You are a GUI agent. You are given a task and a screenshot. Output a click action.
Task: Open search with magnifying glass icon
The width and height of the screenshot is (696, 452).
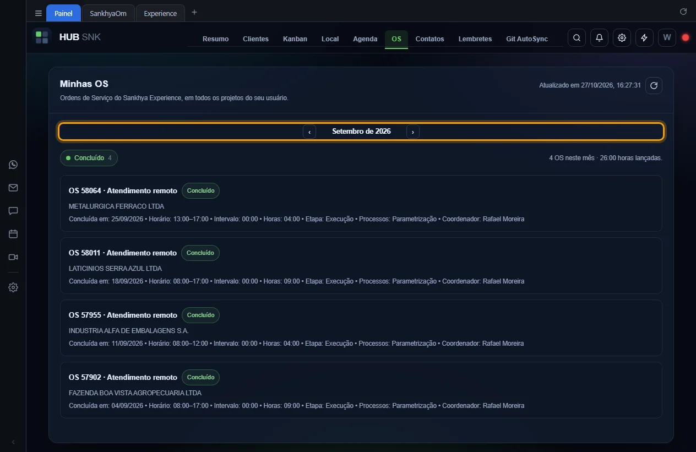577,38
